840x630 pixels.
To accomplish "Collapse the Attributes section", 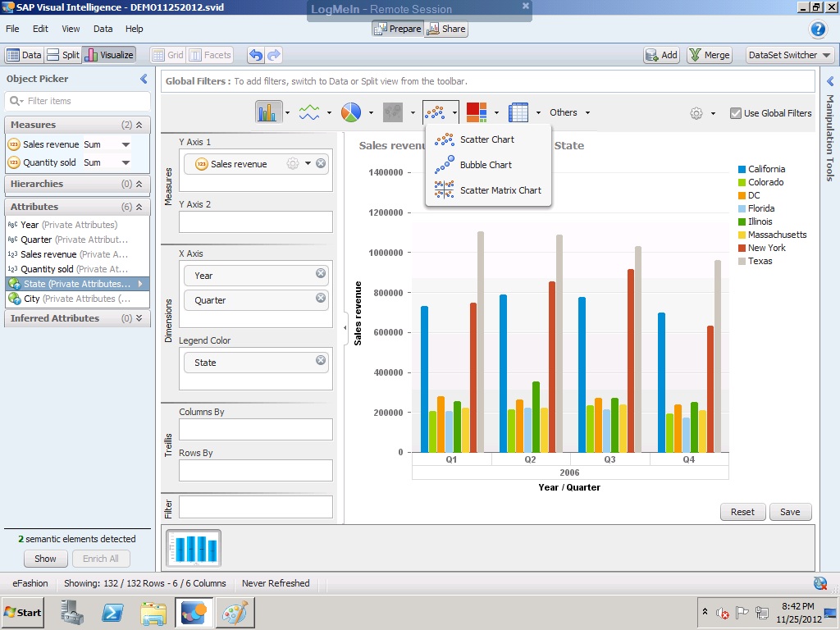I will 139,207.
